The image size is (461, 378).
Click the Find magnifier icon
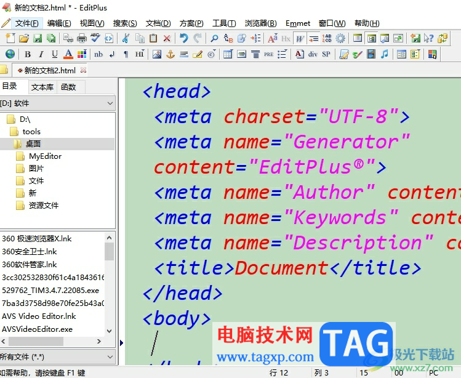coord(214,38)
